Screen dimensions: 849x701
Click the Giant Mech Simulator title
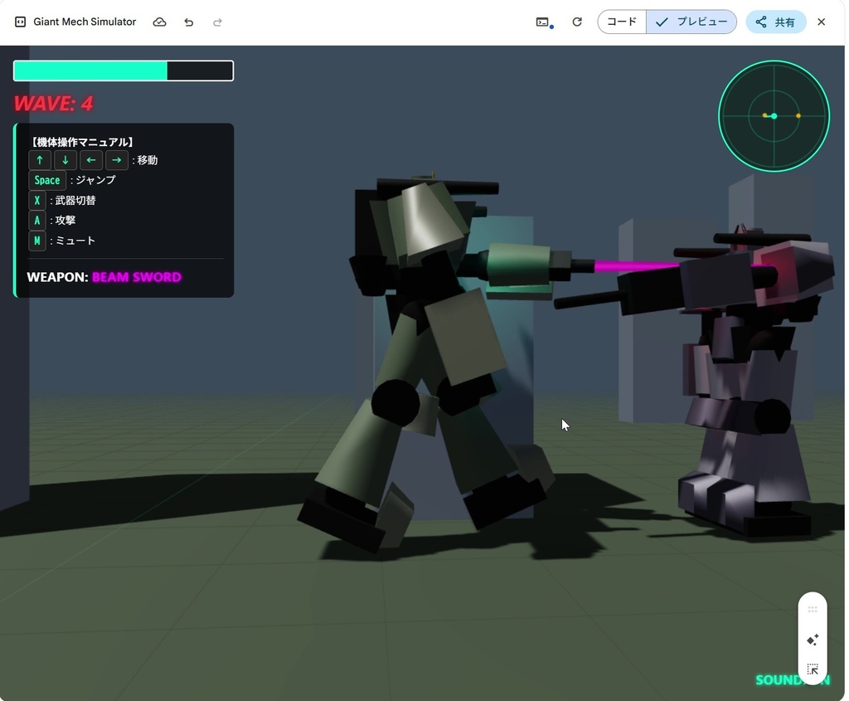pos(85,22)
